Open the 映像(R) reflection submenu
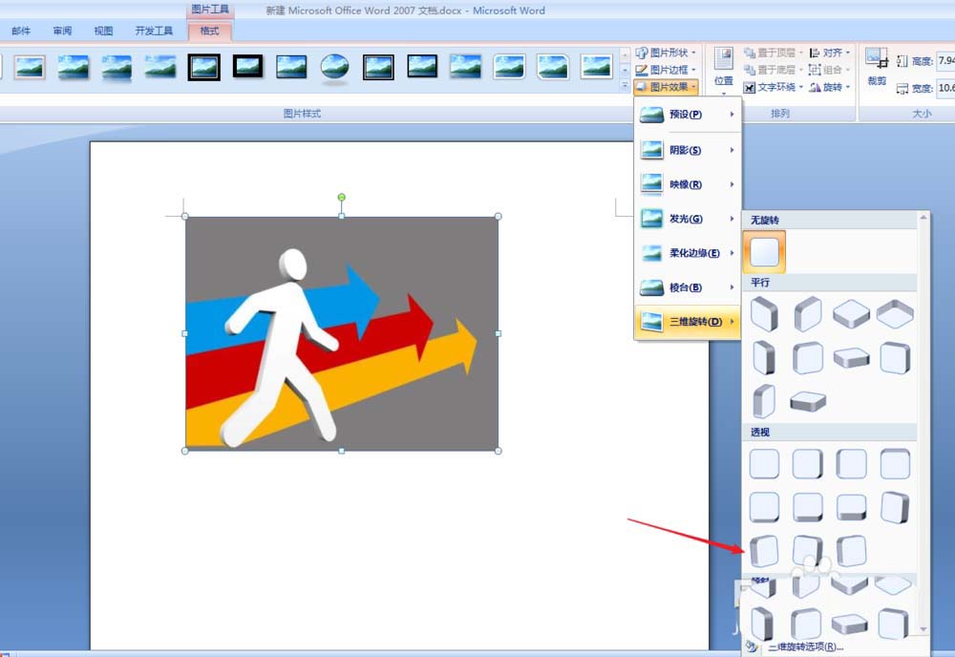955x657 pixels. [688, 184]
